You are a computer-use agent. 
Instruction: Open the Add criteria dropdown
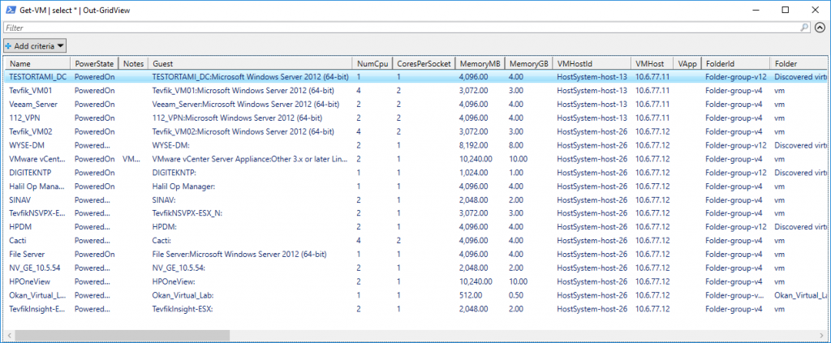[x=35, y=46]
